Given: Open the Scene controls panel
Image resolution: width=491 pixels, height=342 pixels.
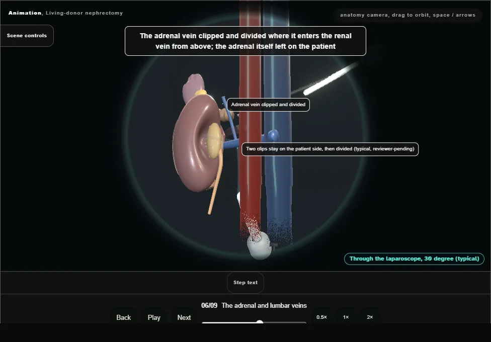Looking at the screenshot, I should (x=27, y=36).
